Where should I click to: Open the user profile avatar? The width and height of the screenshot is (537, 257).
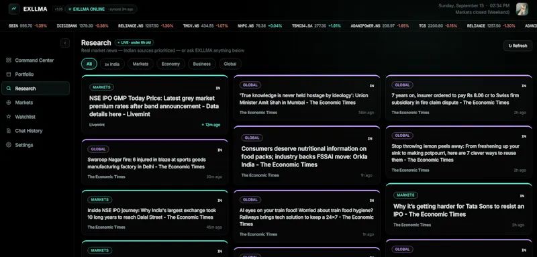[x=522, y=9]
